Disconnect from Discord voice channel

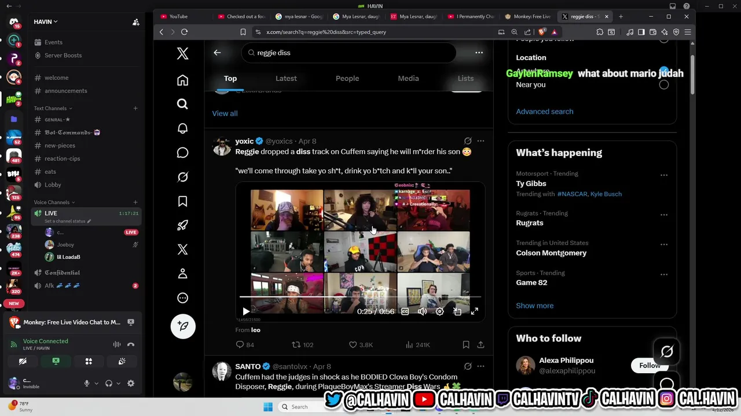131,344
